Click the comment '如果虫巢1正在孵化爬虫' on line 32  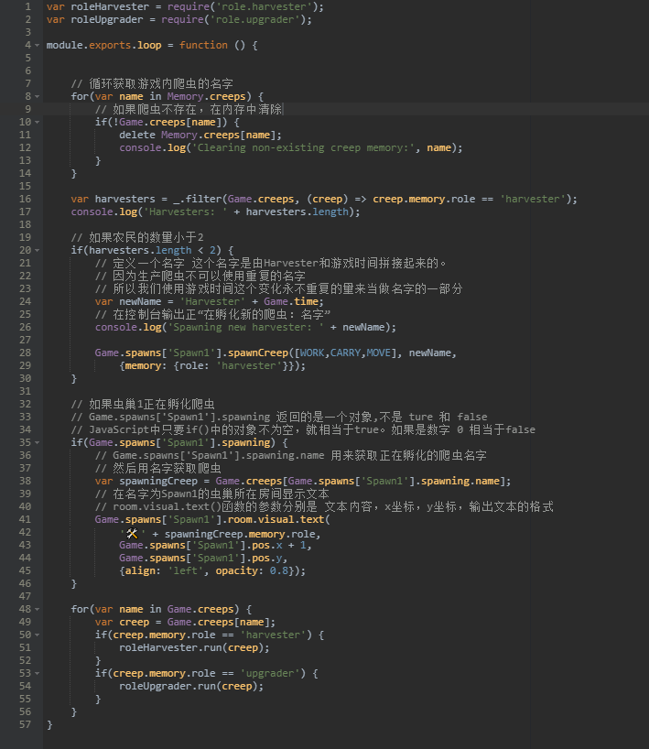click(x=143, y=404)
